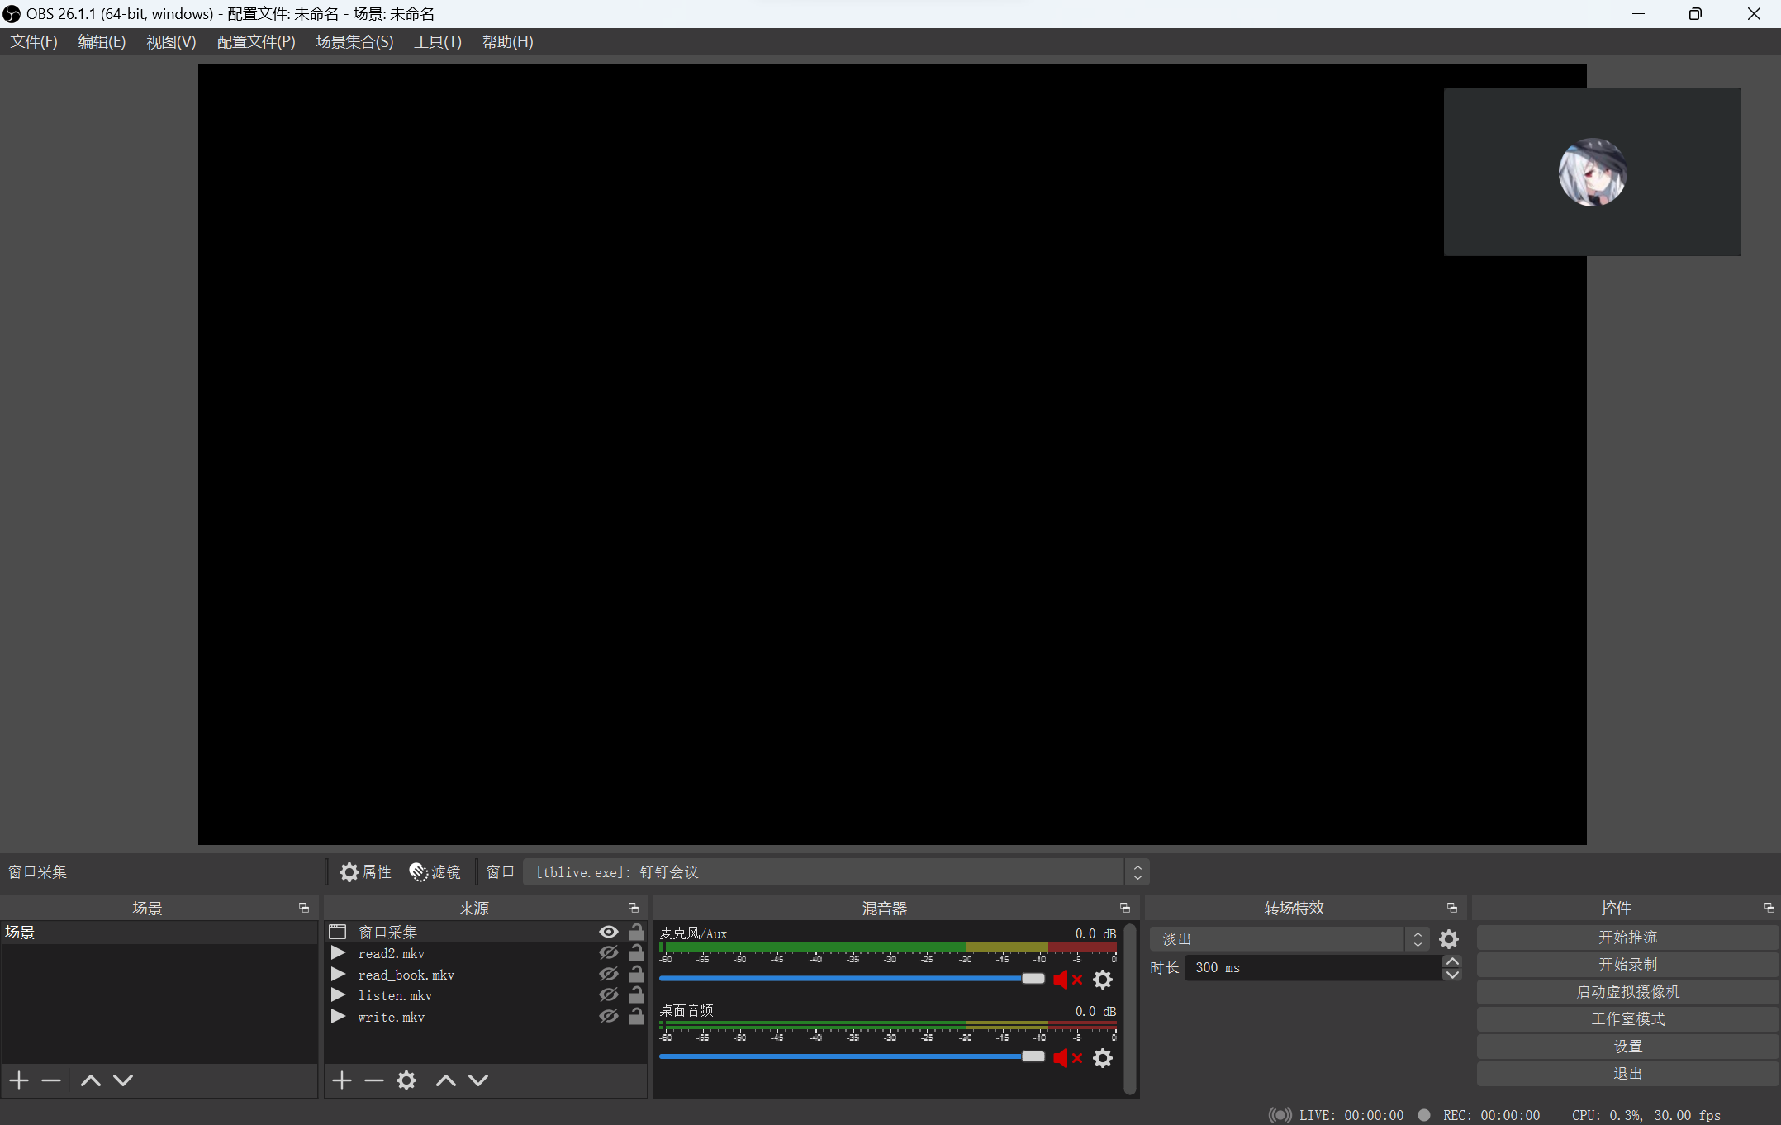Open the 文件(F) menu

[34, 41]
